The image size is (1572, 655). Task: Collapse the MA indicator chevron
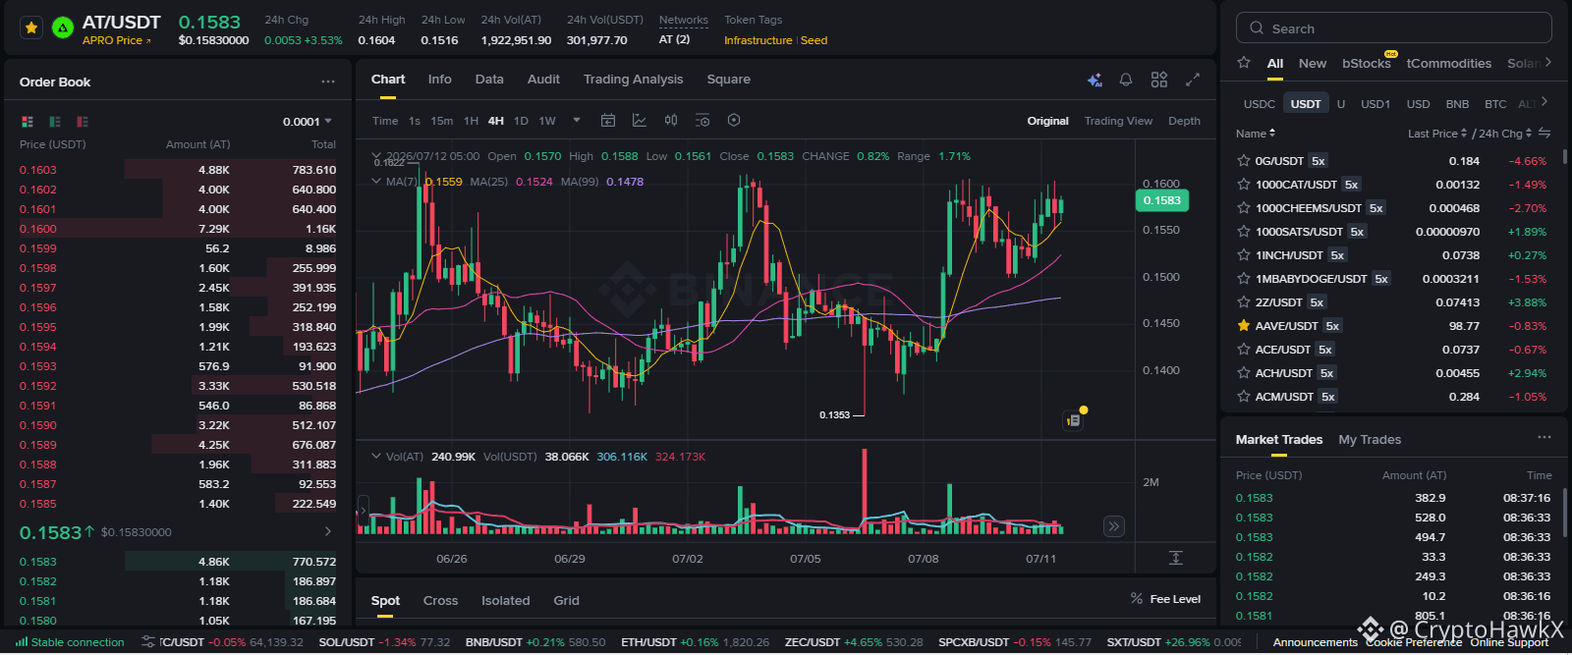tap(376, 181)
